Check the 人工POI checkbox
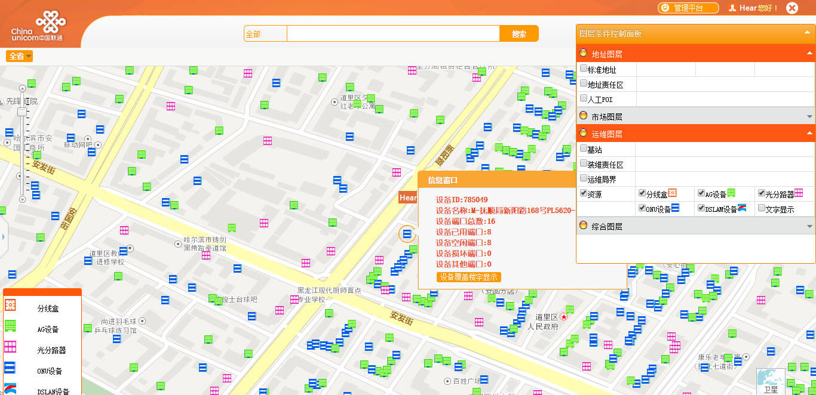 (x=584, y=98)
